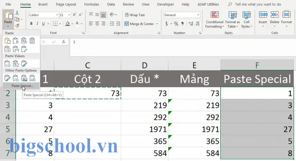Image resolution: width=296 pixels, height=161 pixels.
Task: Choose Paste Link icon
Action: pyautogui.click(x=16, y=78)
